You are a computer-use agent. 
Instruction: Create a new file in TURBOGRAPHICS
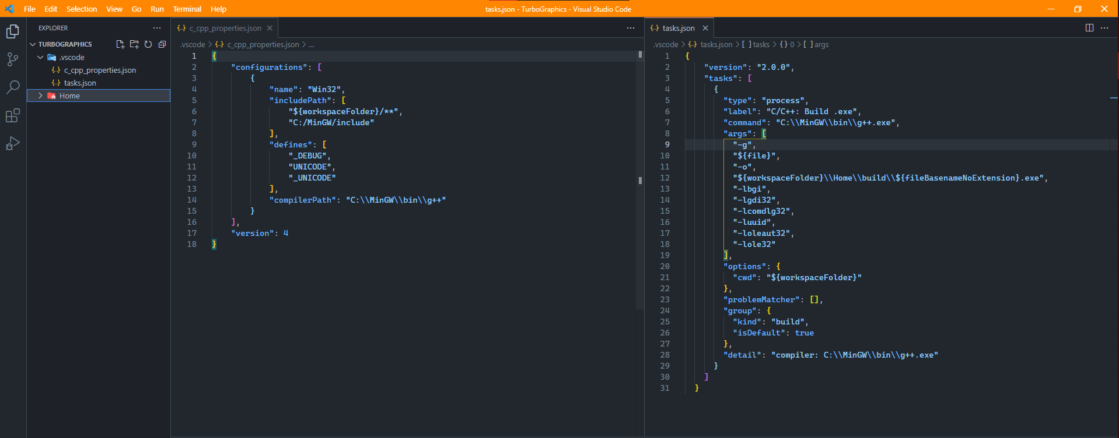120,44
